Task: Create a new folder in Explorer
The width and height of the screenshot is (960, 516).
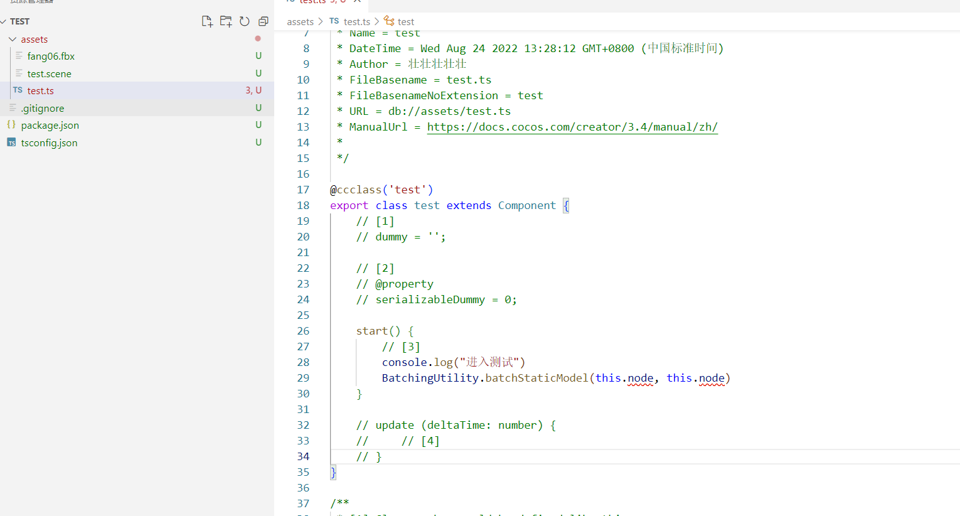Action: coord(226,21)
